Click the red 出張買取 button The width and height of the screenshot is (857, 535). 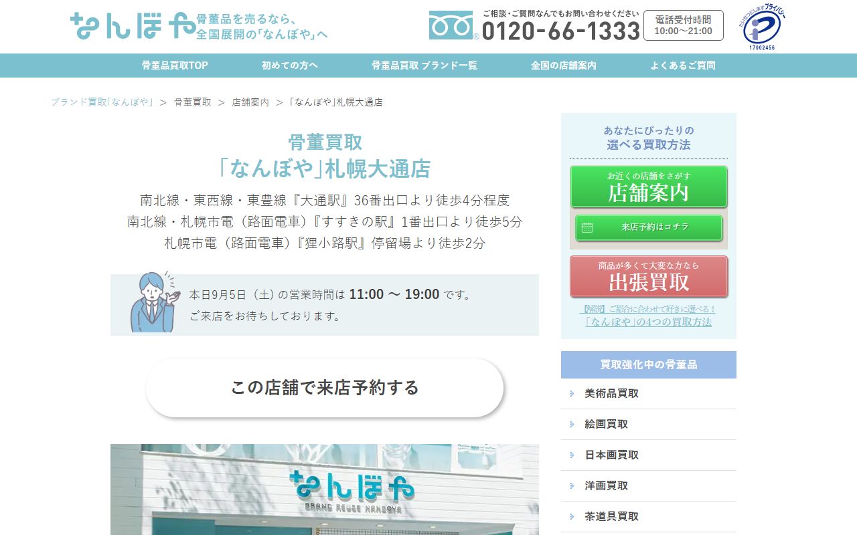[x=649, y=276]
